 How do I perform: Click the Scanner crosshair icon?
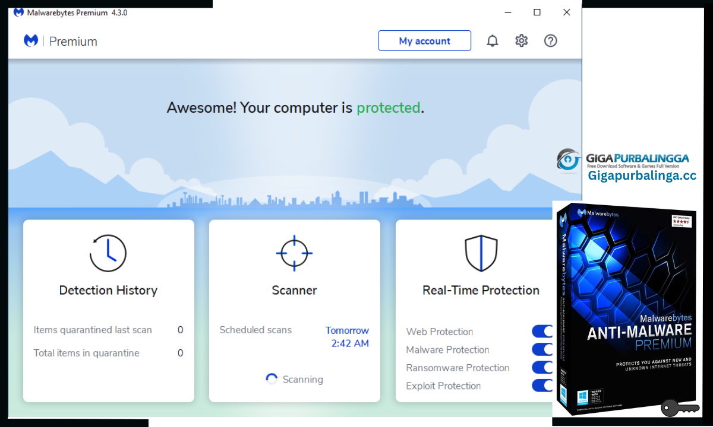[294, 253]
